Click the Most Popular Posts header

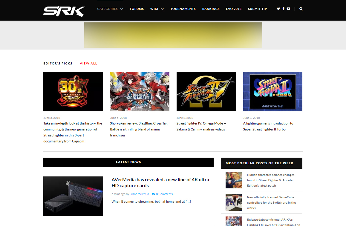click(x=261, y=163)
